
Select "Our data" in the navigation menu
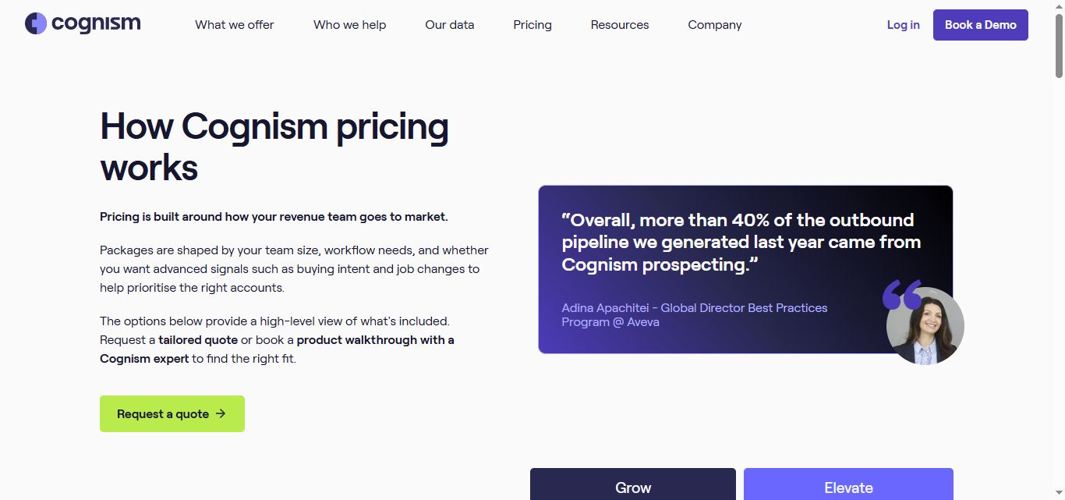click(x=449, y=24)
